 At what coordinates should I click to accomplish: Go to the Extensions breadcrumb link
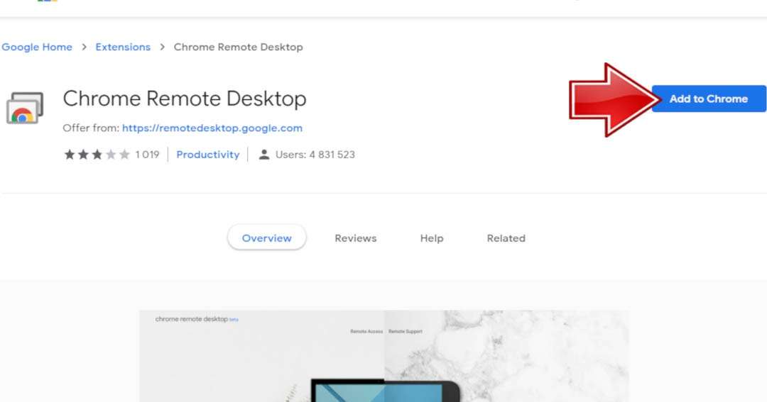pos(123,47)
